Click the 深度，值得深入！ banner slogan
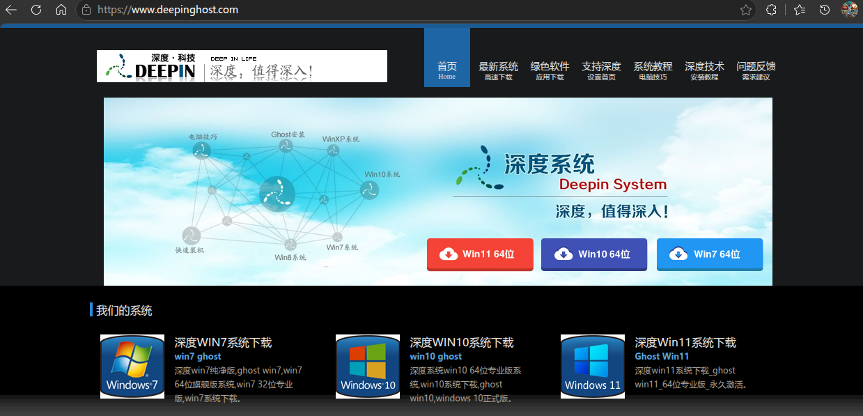 coord(612,212)
